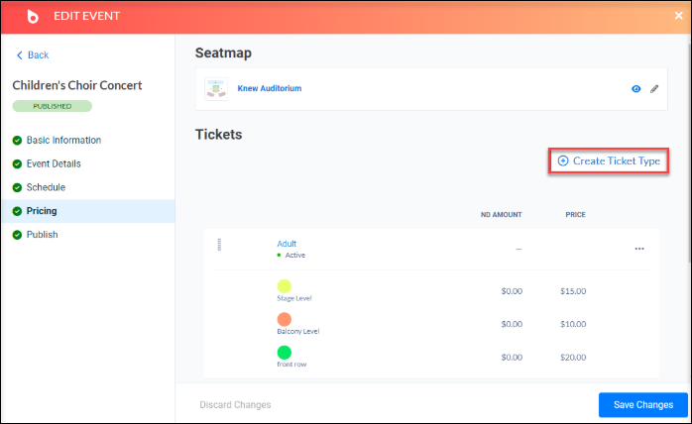Click the Schedule green check icon
Viewport: 692px width, 424px height.
pyautogui.click(x=17, y=187)
